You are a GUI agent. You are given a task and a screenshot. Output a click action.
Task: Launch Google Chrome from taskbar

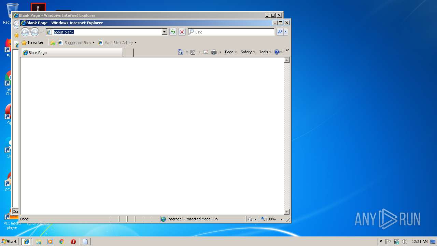coord(62,242)
